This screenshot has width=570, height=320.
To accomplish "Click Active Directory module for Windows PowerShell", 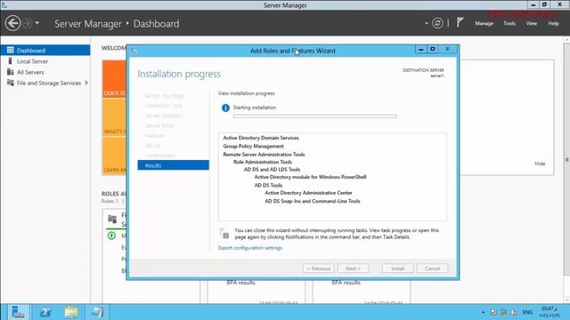I will point(310,177).
